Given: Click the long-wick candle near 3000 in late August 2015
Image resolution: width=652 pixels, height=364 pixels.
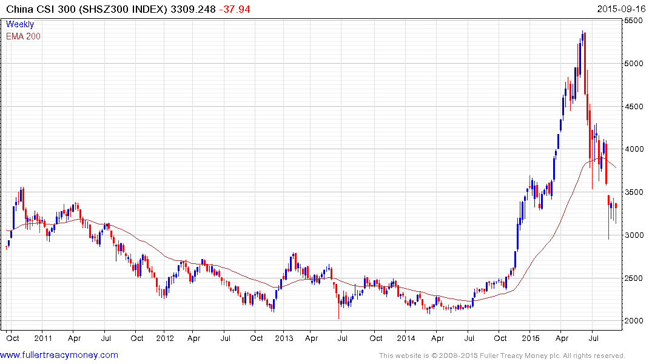Looking at the screenshot, I should click(x=609, y=217).
